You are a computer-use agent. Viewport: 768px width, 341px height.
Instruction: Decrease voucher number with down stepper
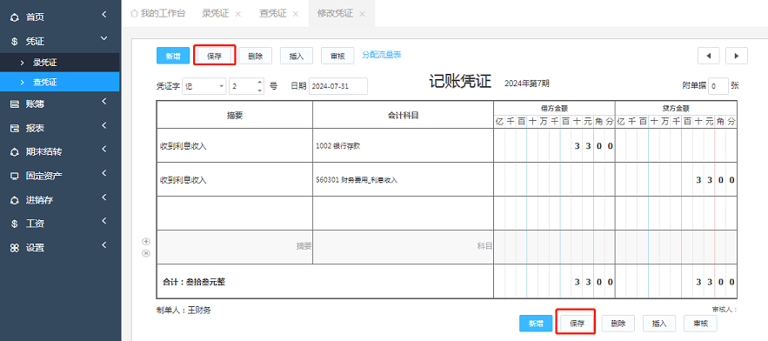[x=259, y=90]
